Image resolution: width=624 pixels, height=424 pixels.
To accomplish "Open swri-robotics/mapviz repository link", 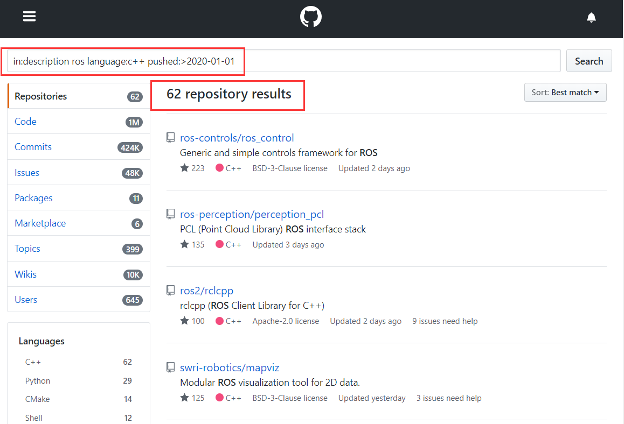I will tap(230, 368).
